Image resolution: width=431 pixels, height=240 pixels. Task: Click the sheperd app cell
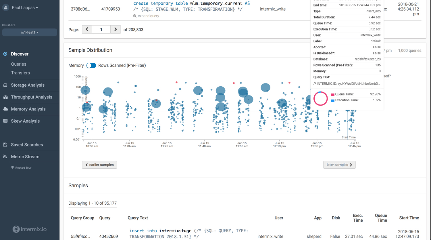(314, 237)
